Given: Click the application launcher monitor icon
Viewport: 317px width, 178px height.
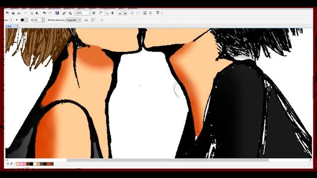Looking at the screenshot, I should click(x=158, y=13).
